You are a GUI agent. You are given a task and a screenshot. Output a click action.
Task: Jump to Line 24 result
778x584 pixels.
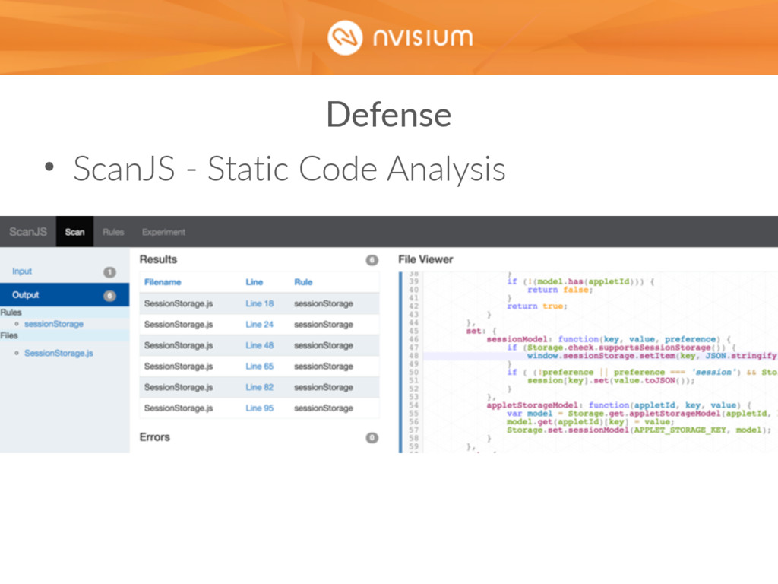(x=260, y=324)
